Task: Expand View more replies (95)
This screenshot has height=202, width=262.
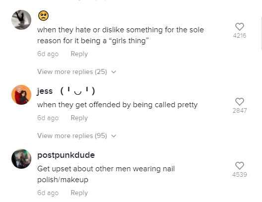Action: click(x=76, y=135)
